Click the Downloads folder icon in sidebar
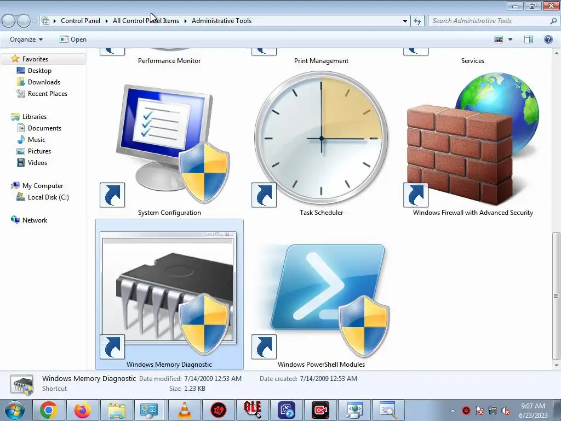The height and width of the screenshot is (421, 561). click(21, 82)
